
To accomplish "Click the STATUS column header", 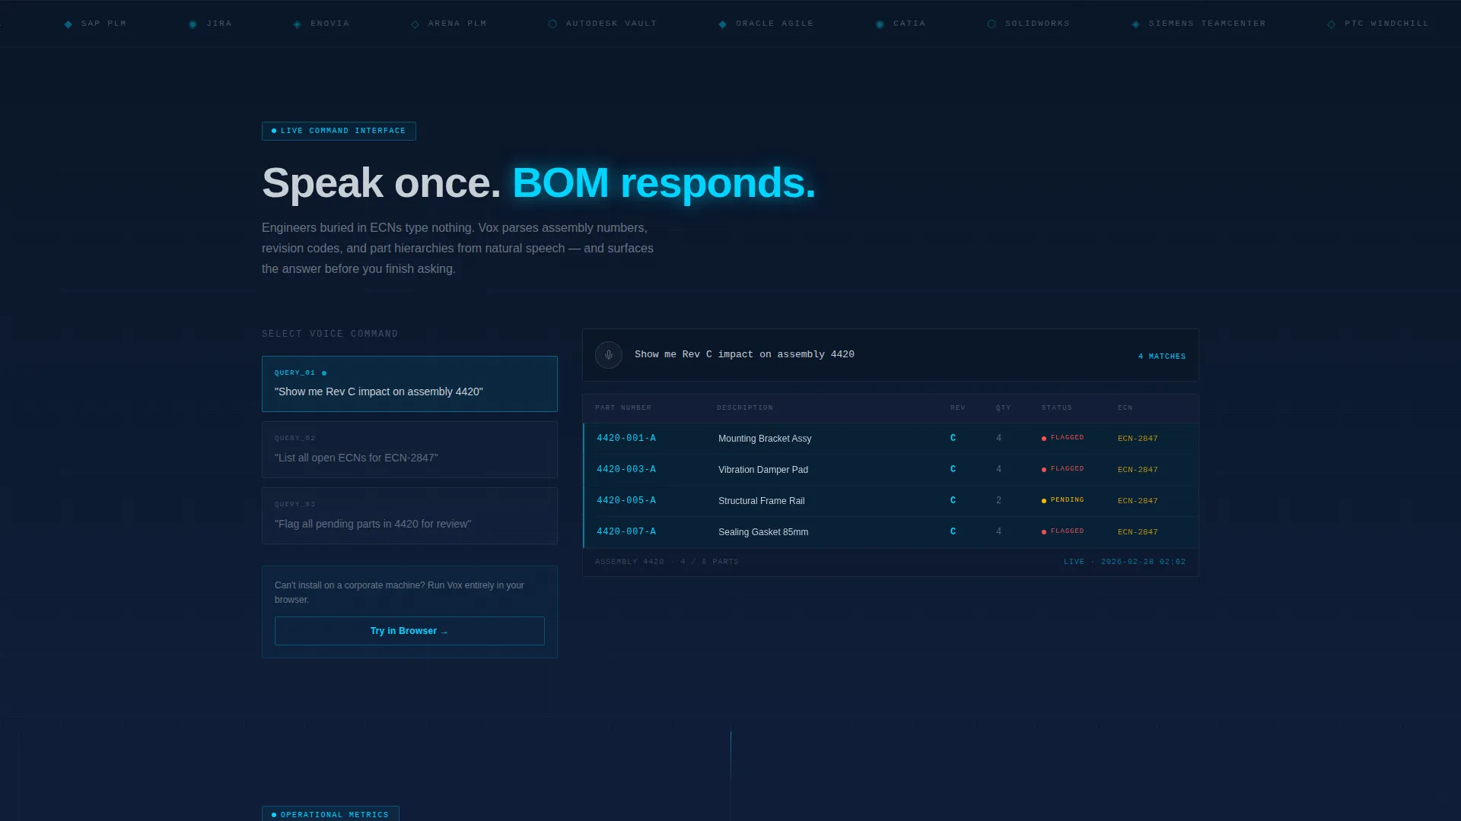I will click(1057, 408).
